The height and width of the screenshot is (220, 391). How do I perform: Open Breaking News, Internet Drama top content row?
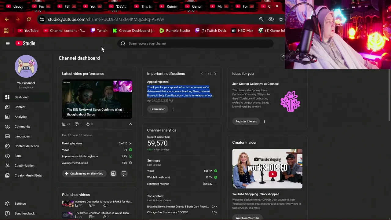[x=182, y=207]
